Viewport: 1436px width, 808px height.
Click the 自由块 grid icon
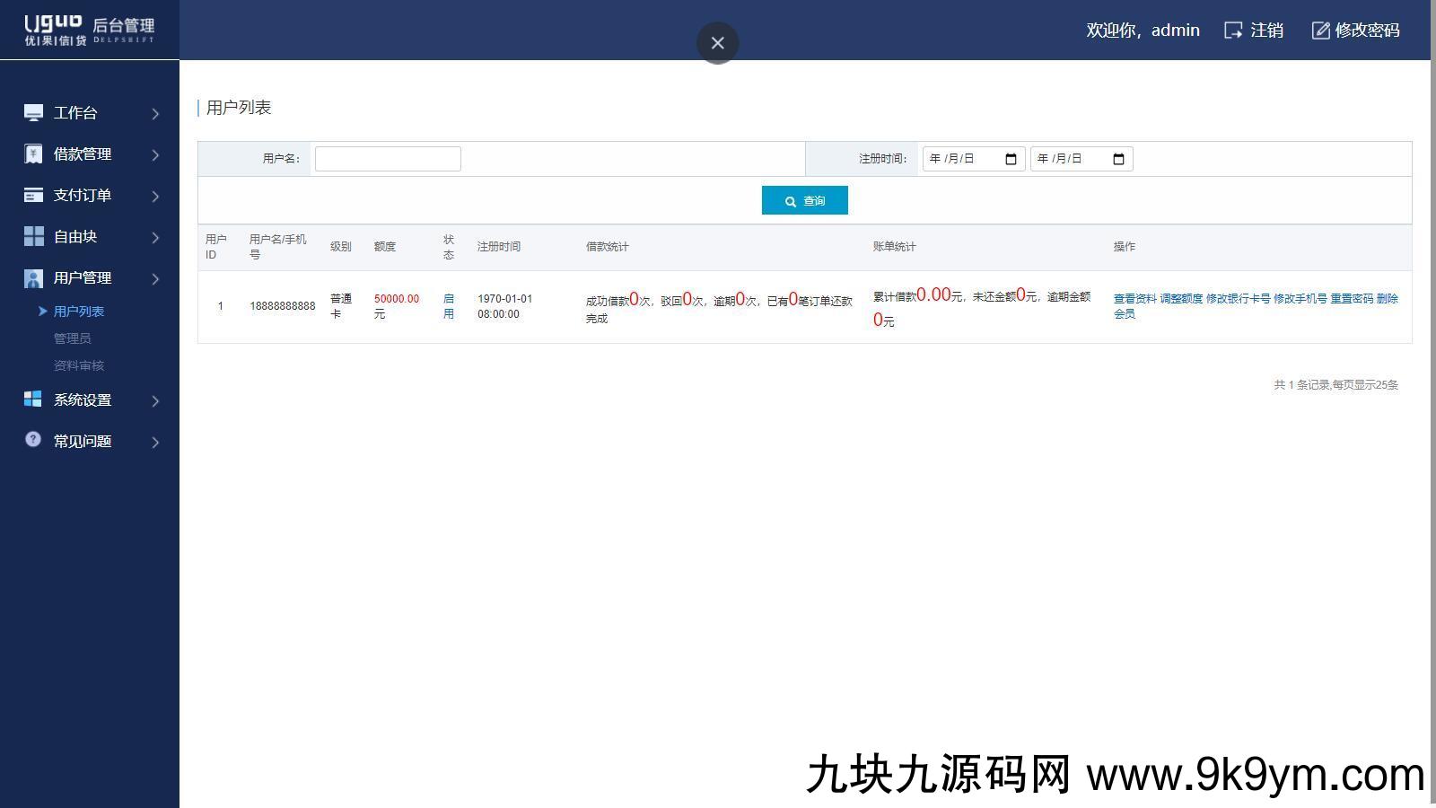coord(33,236)
